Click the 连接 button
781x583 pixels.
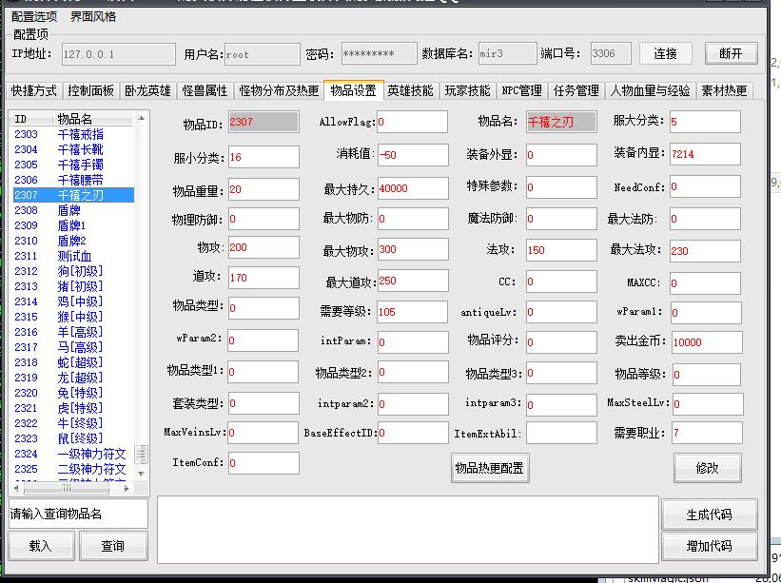(665, 53)
